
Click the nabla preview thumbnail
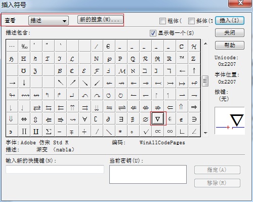(x=230, y=120)
